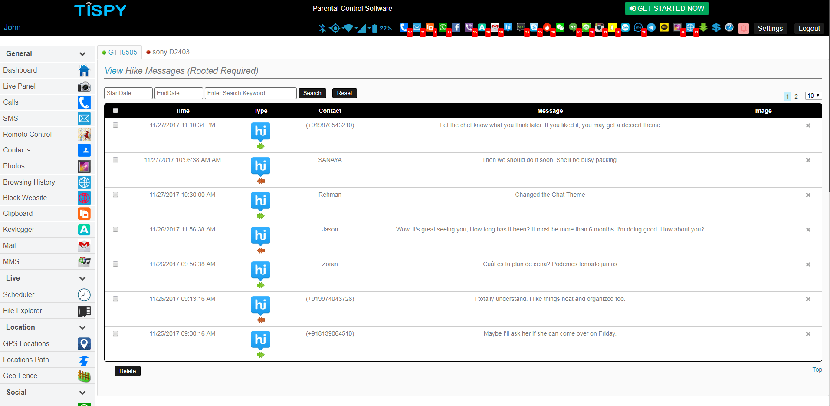Click the GET STARTED NOW button
This screenshot has width=830, height=406.
point(667,8)
